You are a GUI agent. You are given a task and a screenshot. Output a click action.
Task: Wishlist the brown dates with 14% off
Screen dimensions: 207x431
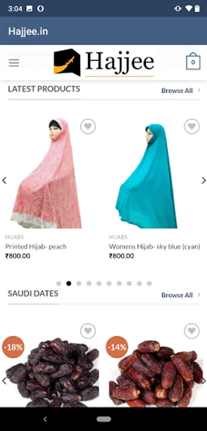pos(192,331)
